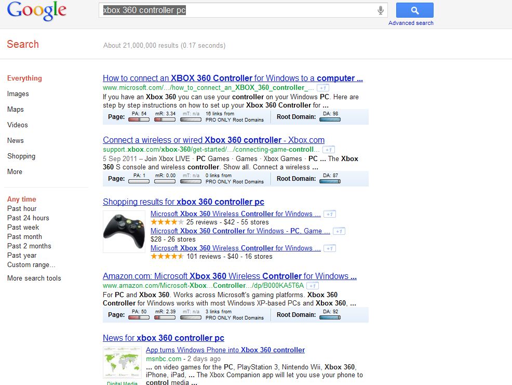Expand More search tools
This screenshot has width=512, height=385.
tap(34, 278)
